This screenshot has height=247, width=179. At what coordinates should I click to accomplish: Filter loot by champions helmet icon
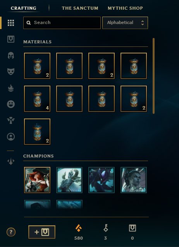pyautogui.click(x=11, y=55)
